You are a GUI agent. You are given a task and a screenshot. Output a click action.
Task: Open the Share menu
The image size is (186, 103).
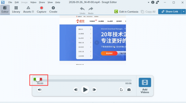42,2
